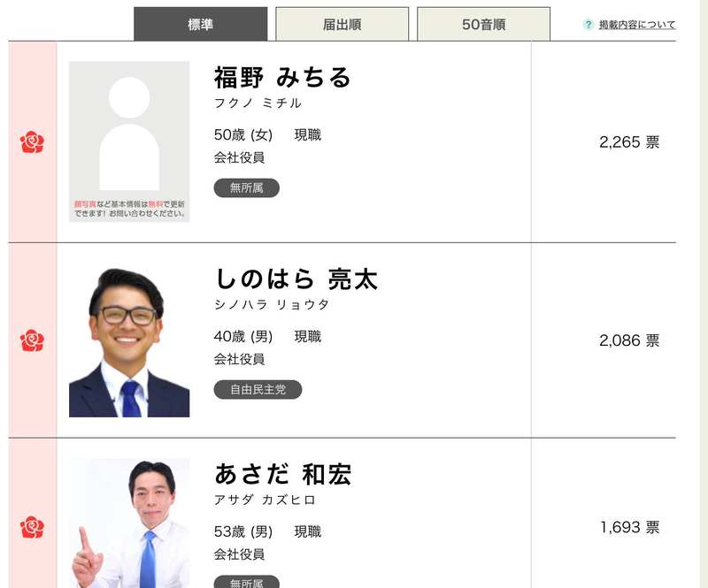708x588 pixels.
Task: Click the rose icon beside 福野 みちる
Action: pos(32,142)
